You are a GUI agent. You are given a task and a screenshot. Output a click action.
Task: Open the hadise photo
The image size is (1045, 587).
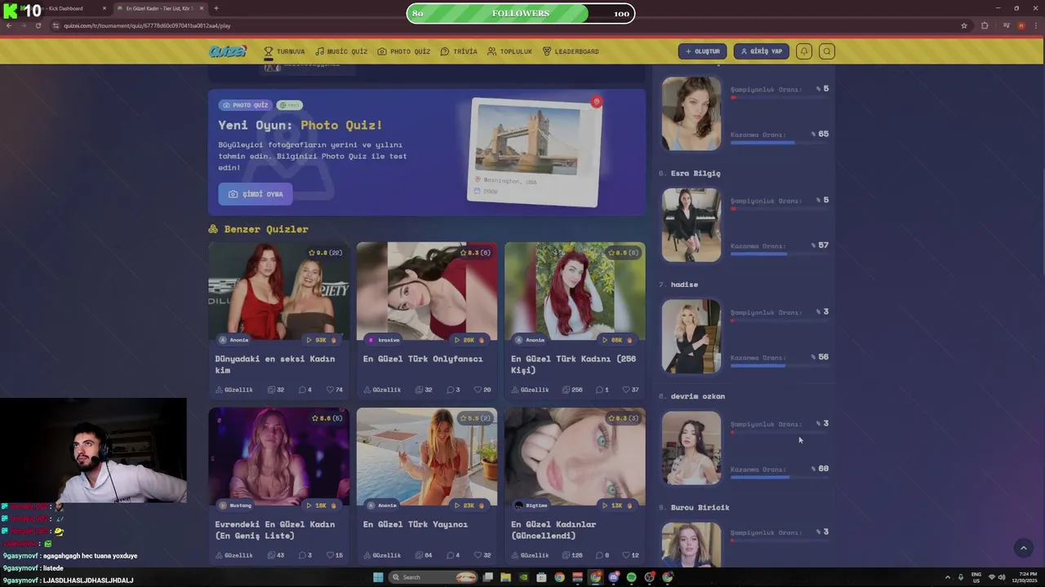click(691, 337)
